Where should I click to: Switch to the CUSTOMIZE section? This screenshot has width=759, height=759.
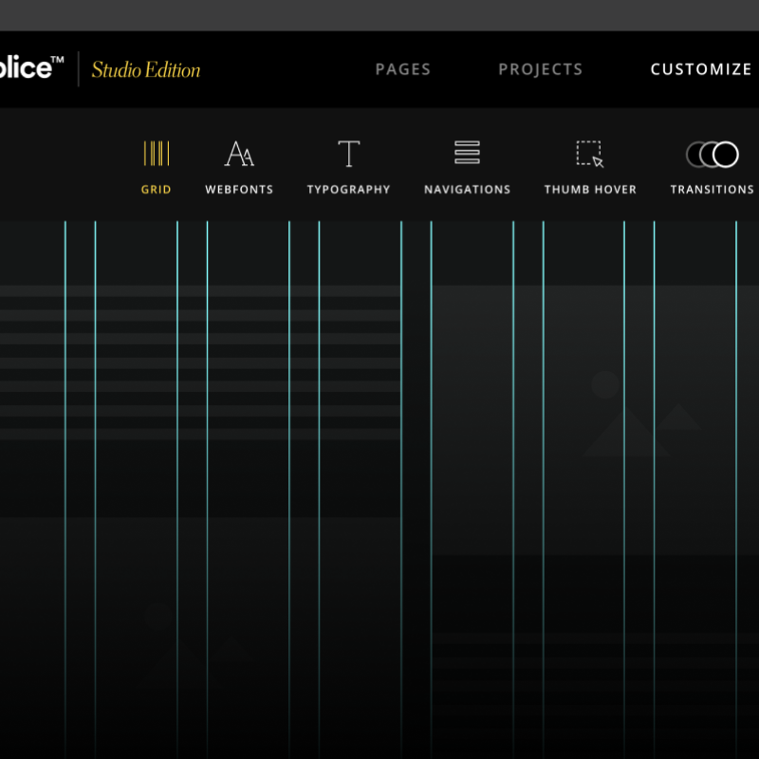[x=701, y=69]
